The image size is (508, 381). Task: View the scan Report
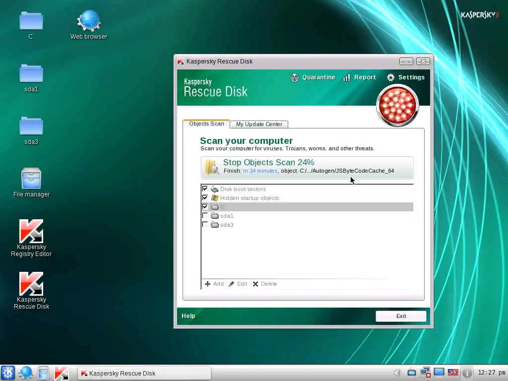[x=359, y=77]
